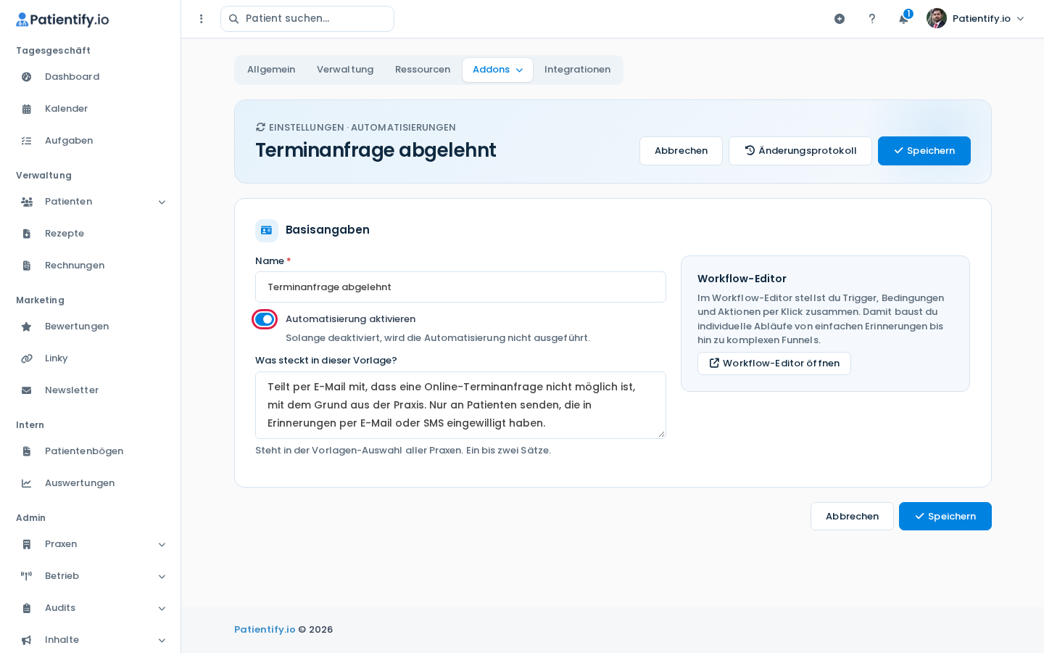
Task: Switch to the Integrationen tab
Action: pyautogui.click(x=577, y=70)
